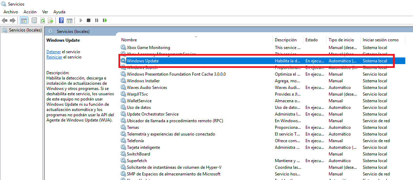
Task: Click the Forward arrow in the toolbar
Action: click(12, 20)
